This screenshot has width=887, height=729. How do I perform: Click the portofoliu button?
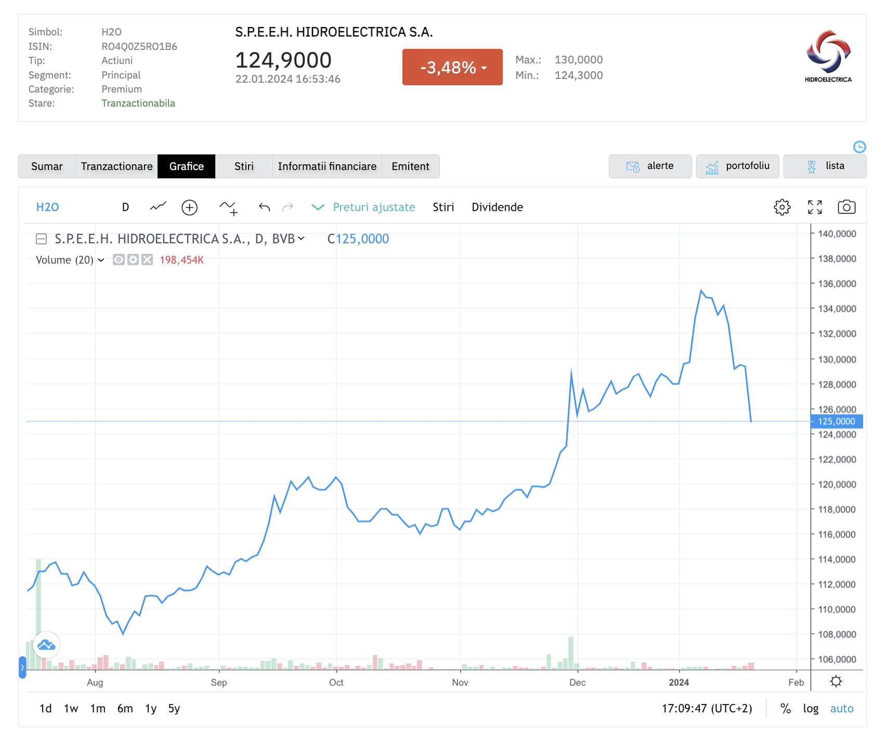(738, 166)
